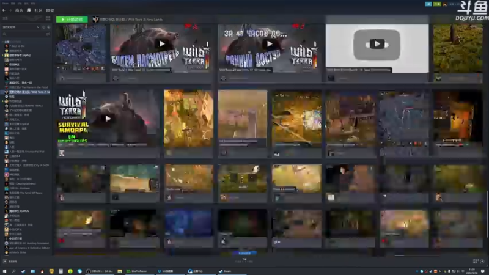
Task: Open the blue game screenshot in the top row
Action: tap(81, 48)
